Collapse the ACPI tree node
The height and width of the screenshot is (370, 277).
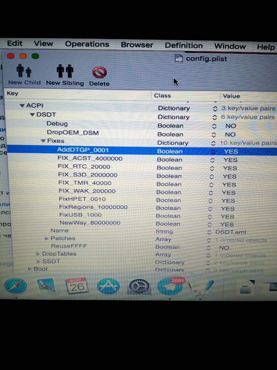pyautogui.click(x=22, y=106)
